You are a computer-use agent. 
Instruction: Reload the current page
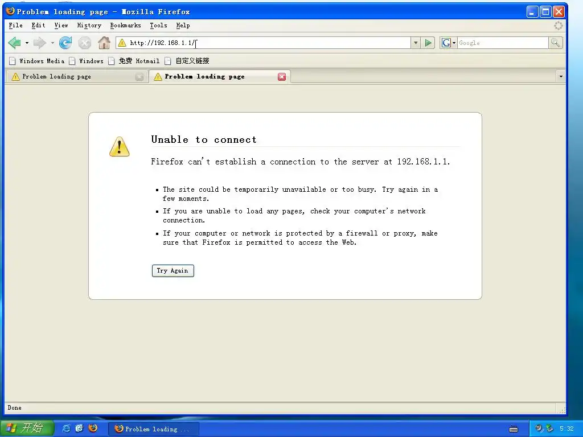click(66, 43)
